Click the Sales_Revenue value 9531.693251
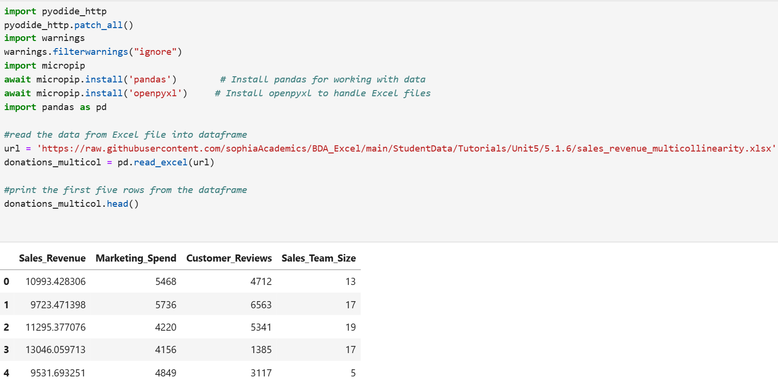Screen dimensions: 778x385 click(58, 373)
